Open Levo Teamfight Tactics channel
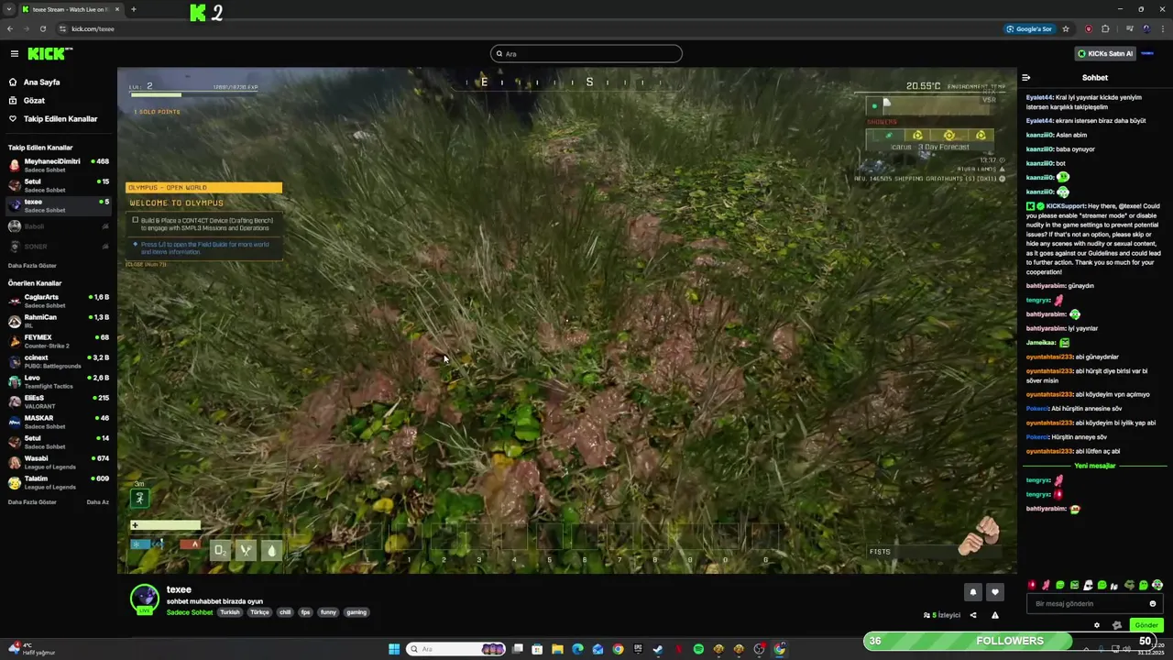 (59, 381)
